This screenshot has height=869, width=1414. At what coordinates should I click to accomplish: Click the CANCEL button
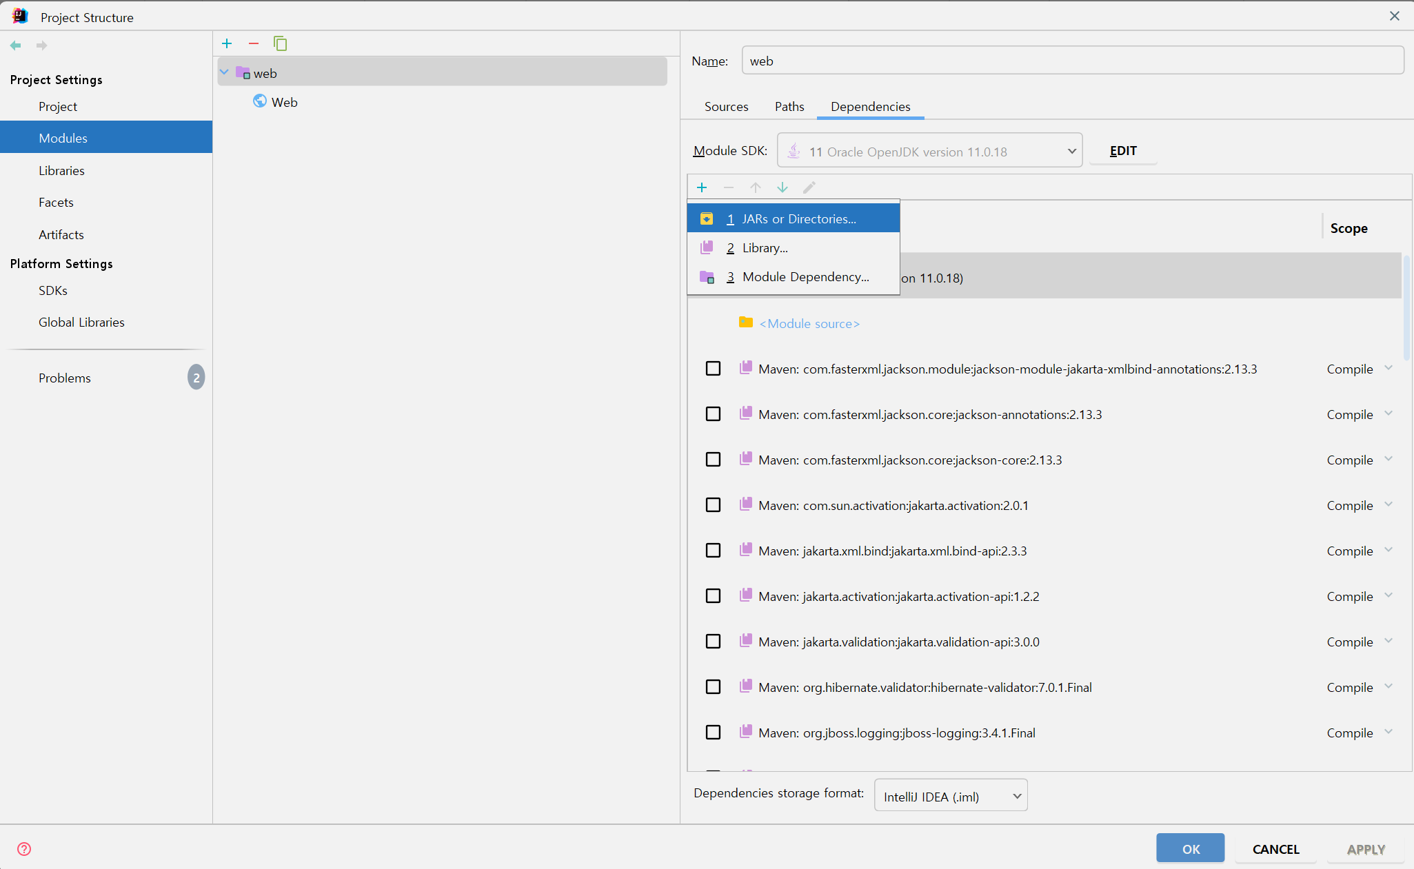point(1275,849)
